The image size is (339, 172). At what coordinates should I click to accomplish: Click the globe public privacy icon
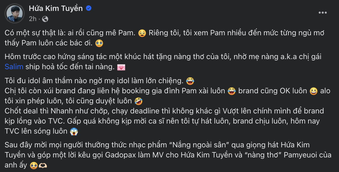(x=45, y=19)
